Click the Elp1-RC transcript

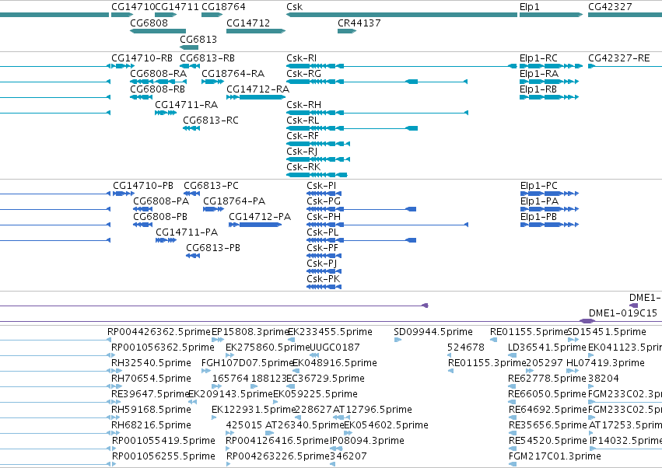pyautogui.click(x=551, y=66)
